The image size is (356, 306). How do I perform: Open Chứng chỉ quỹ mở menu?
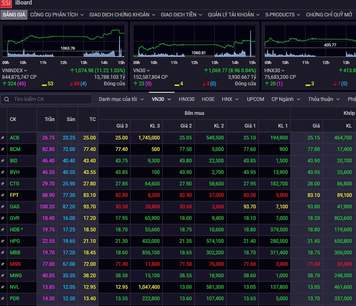329,15
